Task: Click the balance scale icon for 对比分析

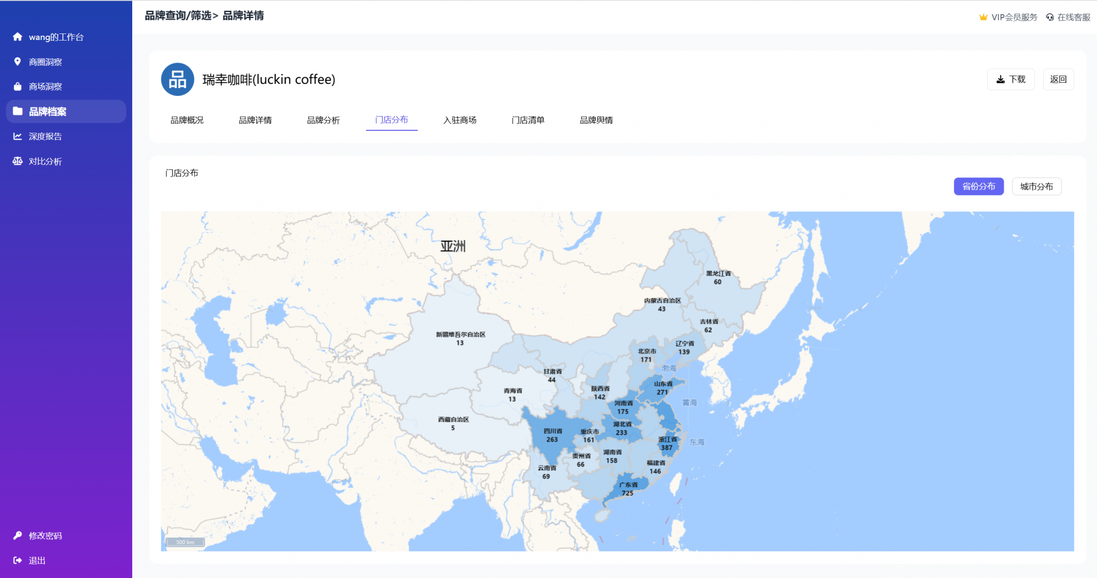Action: pos(18,161)
